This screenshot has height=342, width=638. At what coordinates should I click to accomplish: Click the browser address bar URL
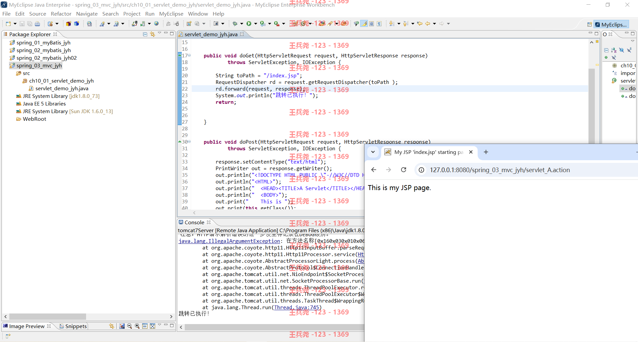pos(500,170)
